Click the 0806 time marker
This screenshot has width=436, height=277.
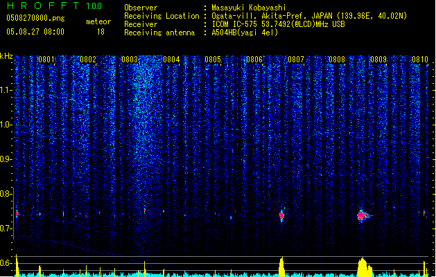pyautogui.click(x=254, y=60)
